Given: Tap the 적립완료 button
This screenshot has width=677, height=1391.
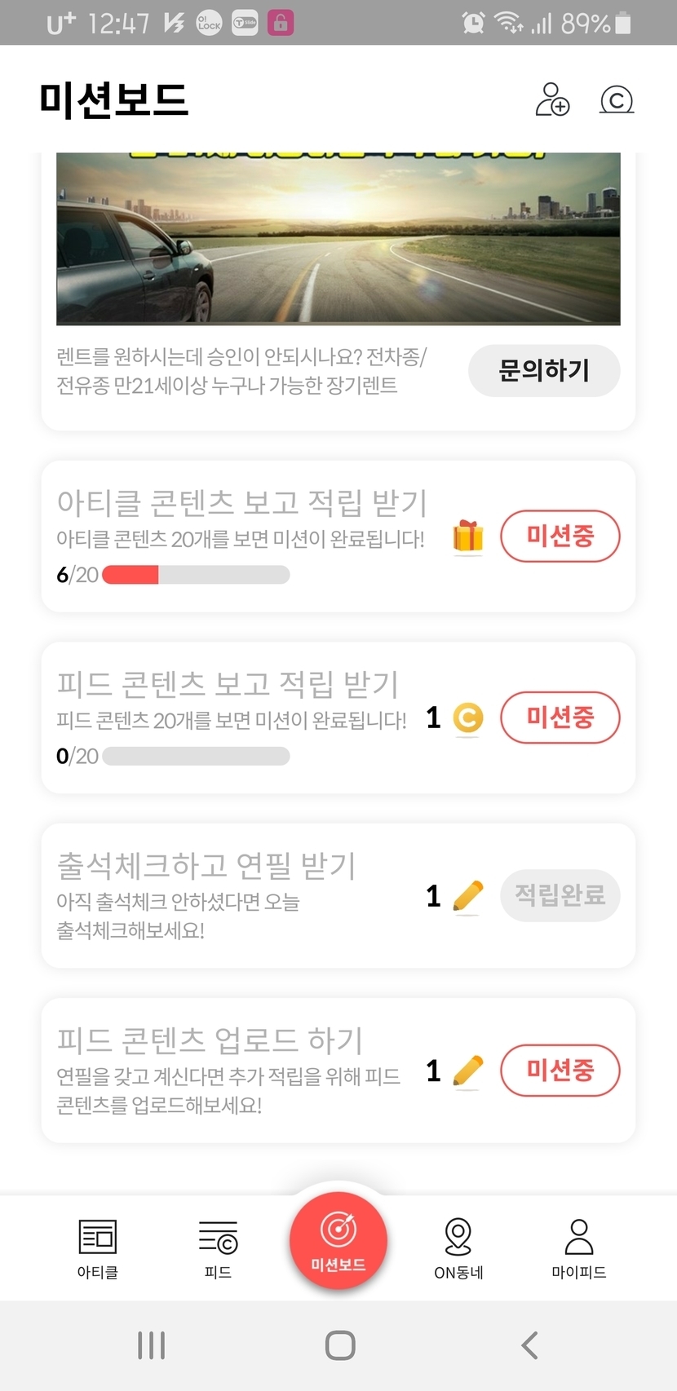Looking at the screenshot, I should click(x=560, y=895).
